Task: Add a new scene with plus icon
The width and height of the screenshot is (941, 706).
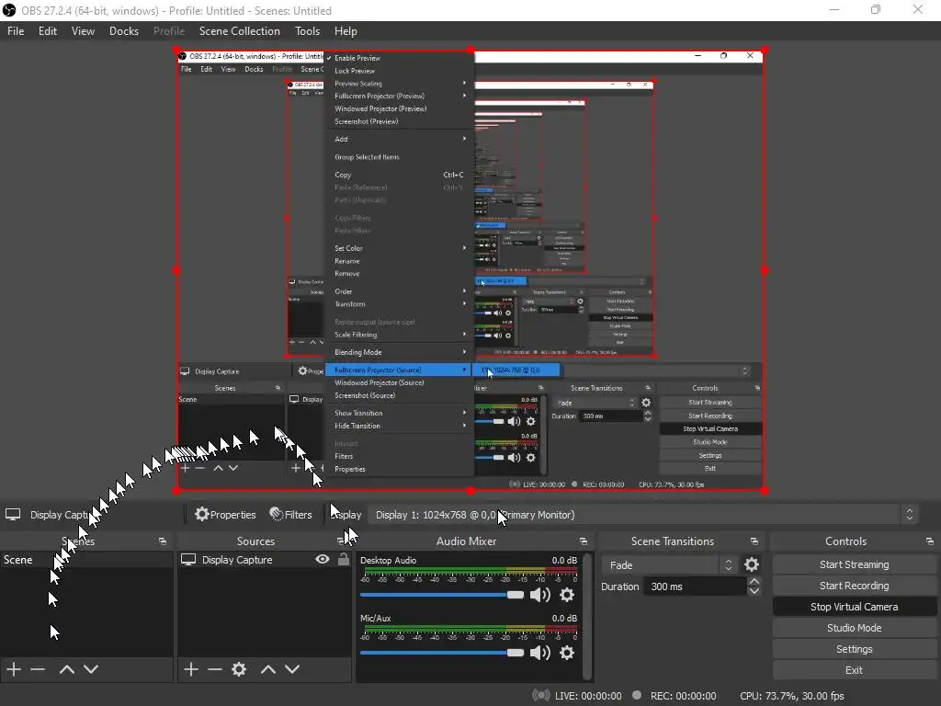Action: (x=13, y=669)
